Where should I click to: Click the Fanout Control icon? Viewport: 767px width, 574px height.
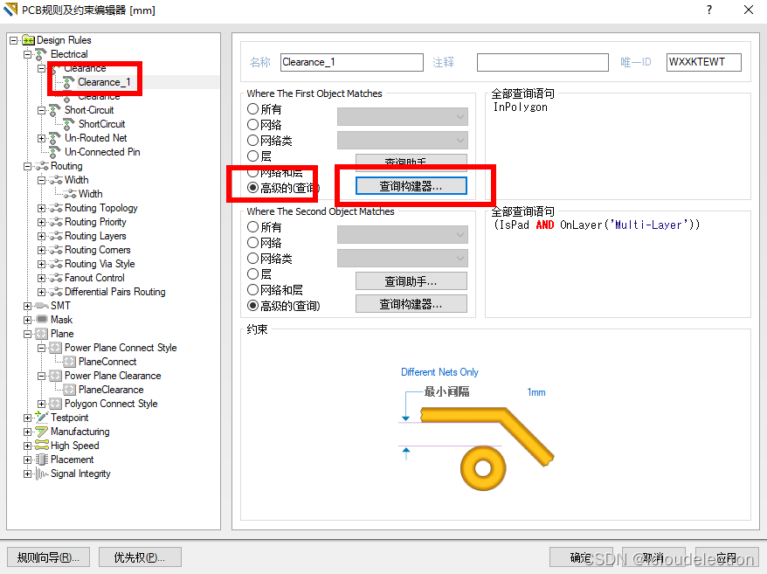coord(56,278)
